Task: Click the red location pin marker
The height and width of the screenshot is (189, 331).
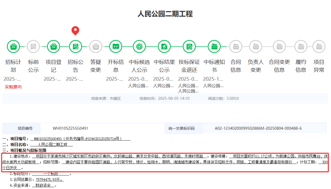Action: (75, 31)
